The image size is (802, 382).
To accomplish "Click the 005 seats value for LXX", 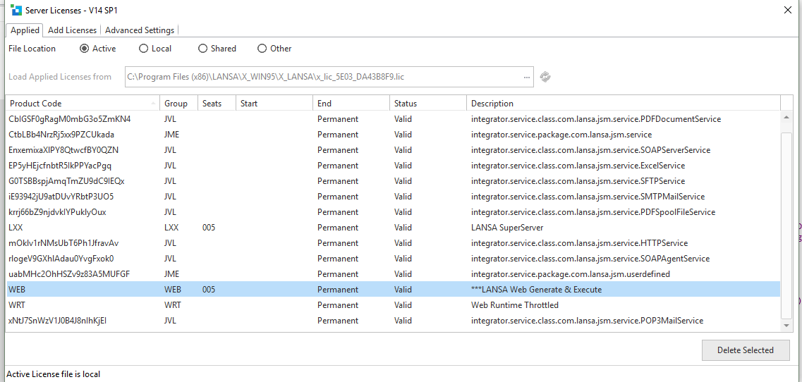I will (x=209, y=228).
